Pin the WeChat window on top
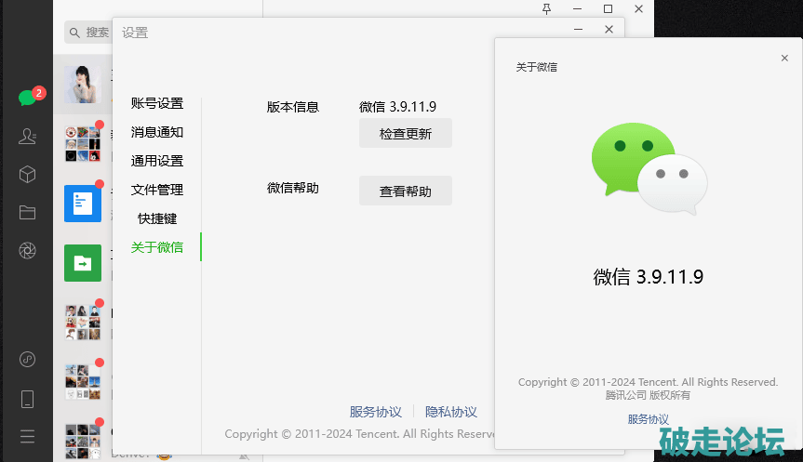The width and height of the screenshot is (803, 462). point(546,8)
